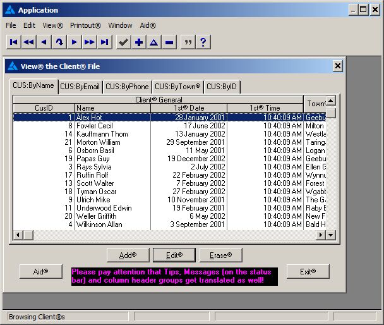The width and height of the screenshot is (384, 325).
Task: Select the Fowler Cecil row
Action: pyautogui.click(x=169, y=126)
